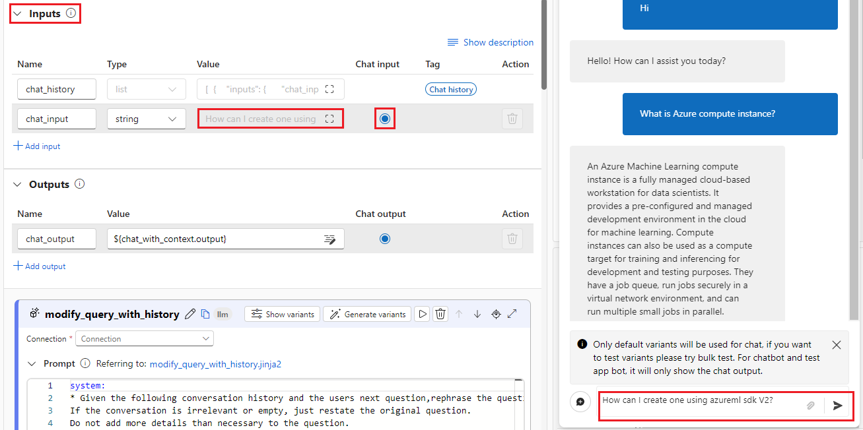Open the Connection dropdown
The image size is (863, 430).
(144, 338)
